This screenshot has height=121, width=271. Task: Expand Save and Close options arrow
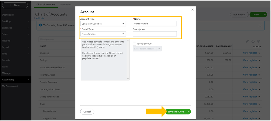(x=189, y=112)
